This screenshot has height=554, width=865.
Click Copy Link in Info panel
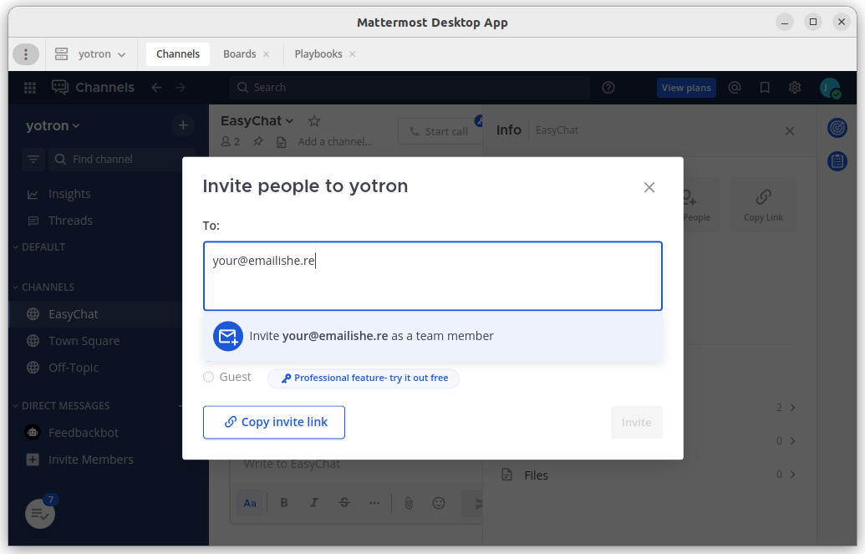click(764, 205)
